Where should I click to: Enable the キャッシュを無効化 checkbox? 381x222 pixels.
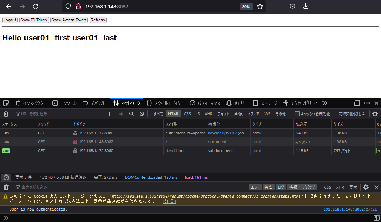[297, 114]
